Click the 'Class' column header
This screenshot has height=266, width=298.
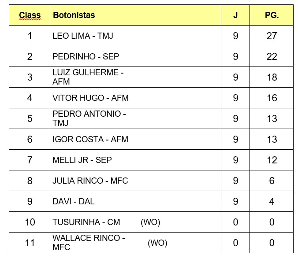[x=30, y=15]
